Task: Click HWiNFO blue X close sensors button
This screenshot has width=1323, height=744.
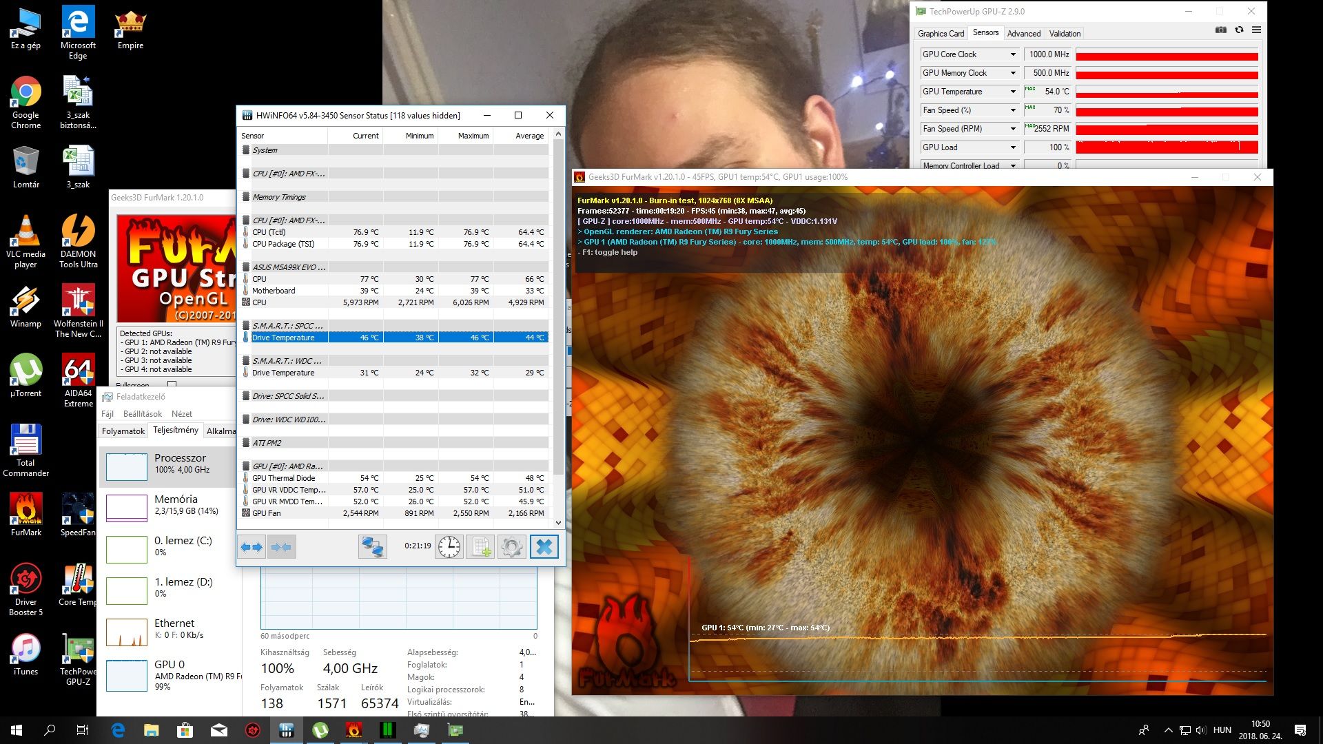Action: pyautogui.click(x=544, y=547)
